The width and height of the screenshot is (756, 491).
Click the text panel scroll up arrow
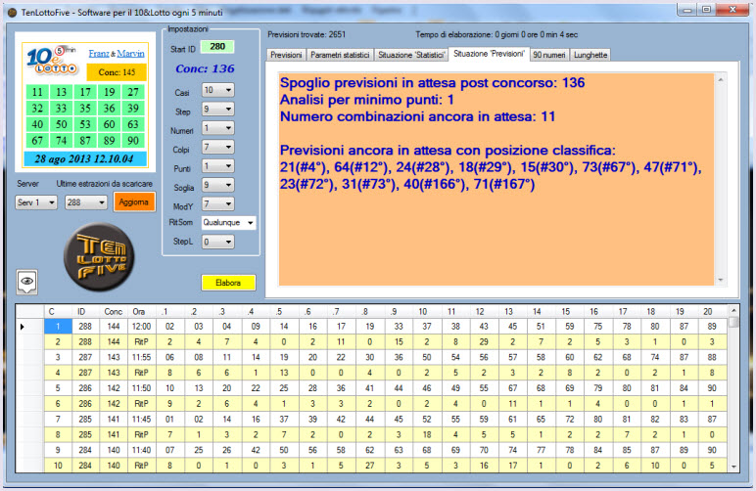click(721, 80)
